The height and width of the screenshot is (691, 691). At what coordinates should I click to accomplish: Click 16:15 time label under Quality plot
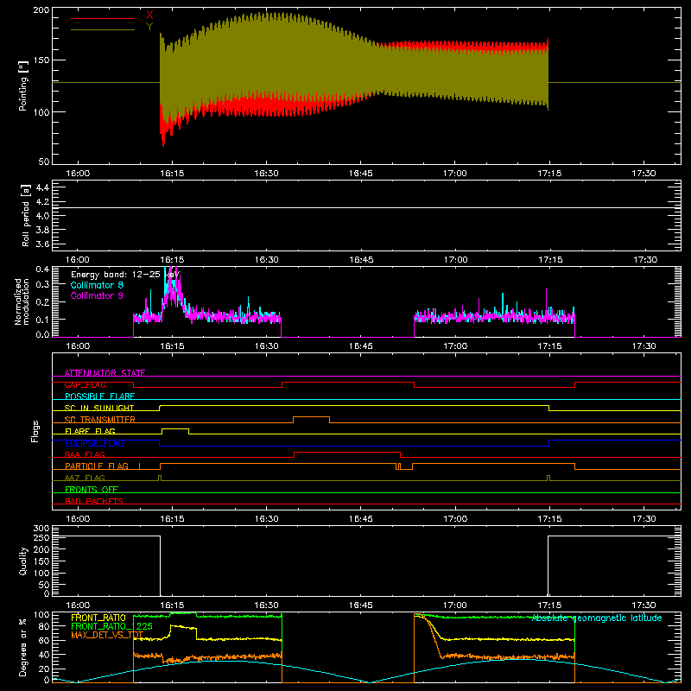point(172,605)
